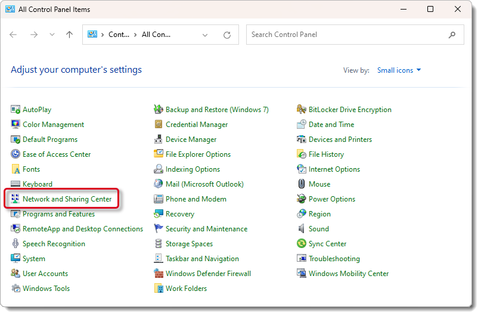Viewport: 481px width, 316px height.
Task: Click the Mouse icon
Action: tap(301, 184)
